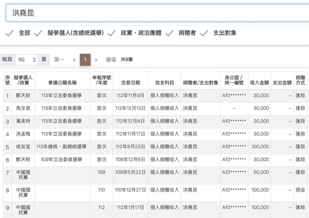The height and width of the screenshot is (218, 309).
Task: Toggle the 捐贈者 filter checkmark
Action: point(169,33)
